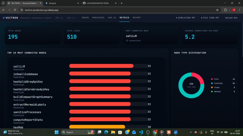Go back to previous page
The height and width of the screenshot is (136, 243).
(x=4, y=10)
